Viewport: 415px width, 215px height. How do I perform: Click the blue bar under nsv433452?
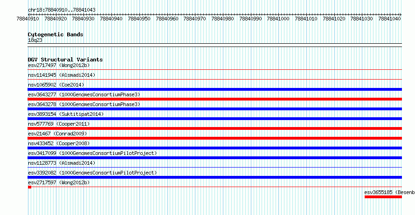215,148
